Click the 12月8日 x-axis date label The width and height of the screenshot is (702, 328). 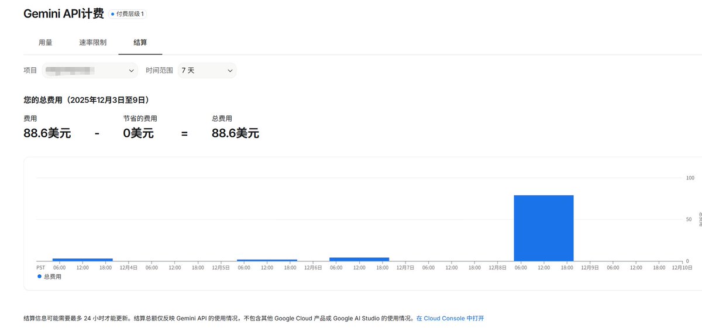point(497,268)
